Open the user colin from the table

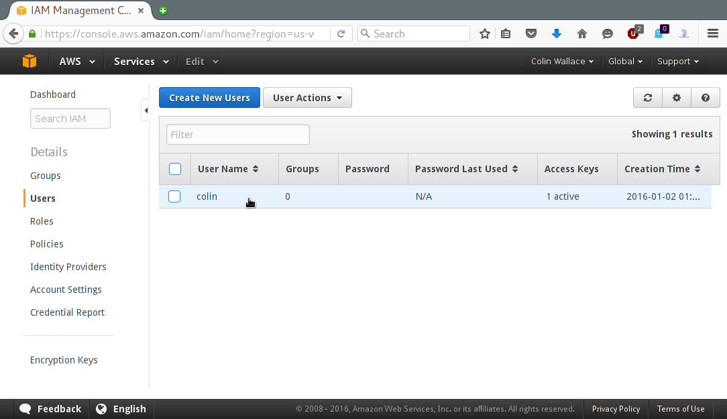(x=207, y=196)
